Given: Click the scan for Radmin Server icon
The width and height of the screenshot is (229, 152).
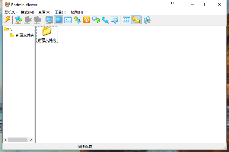Looking at the screenshot, I should [148, 20].
